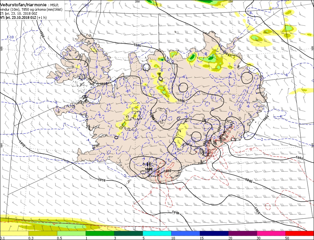Click the 0.3 legend value label

pyautogui.click(x=31, y=238)
